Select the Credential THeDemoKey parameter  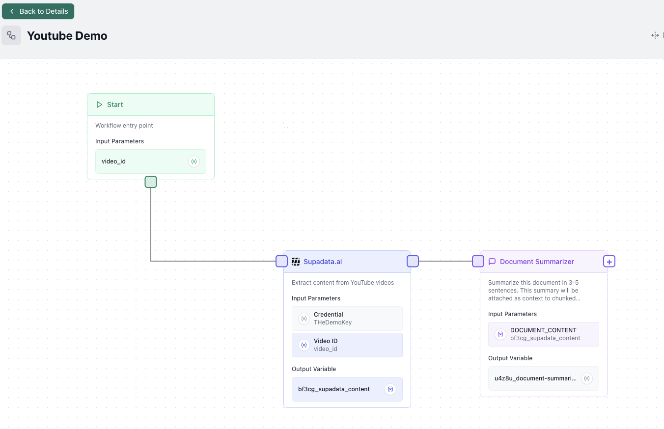click(x=347, y=319)
